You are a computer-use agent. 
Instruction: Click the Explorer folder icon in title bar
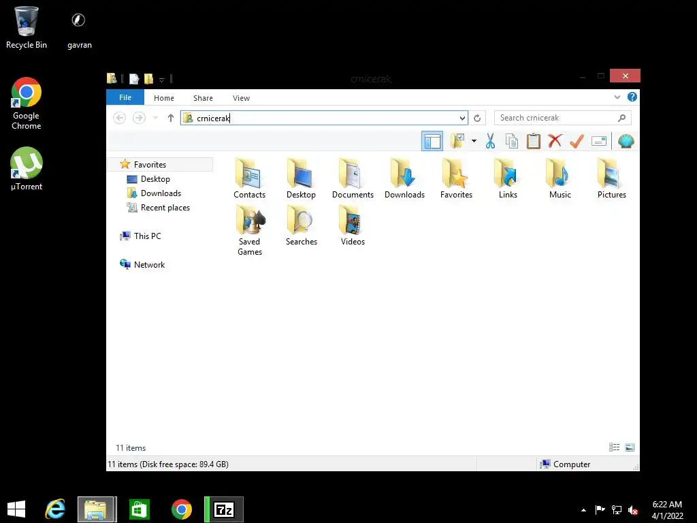(x=112, y=78)
